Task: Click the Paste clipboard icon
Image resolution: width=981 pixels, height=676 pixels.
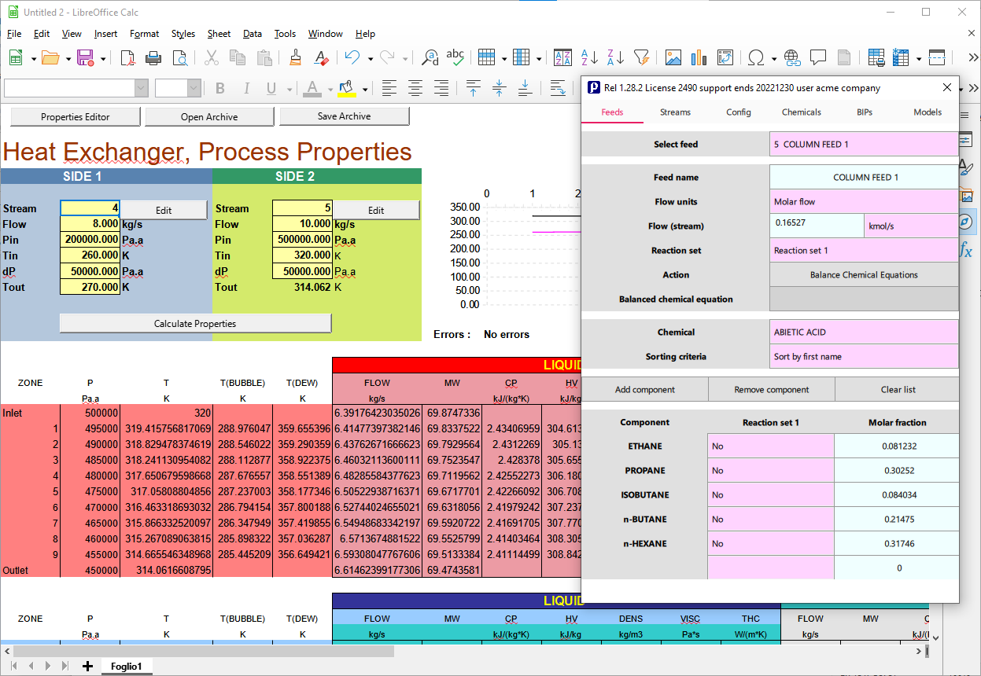Action: [x=264, y=57]
